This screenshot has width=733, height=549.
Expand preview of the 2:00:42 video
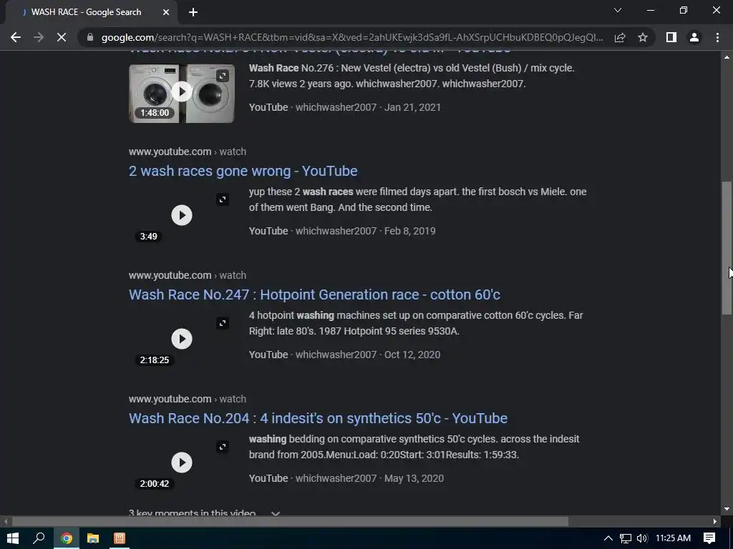223,447
